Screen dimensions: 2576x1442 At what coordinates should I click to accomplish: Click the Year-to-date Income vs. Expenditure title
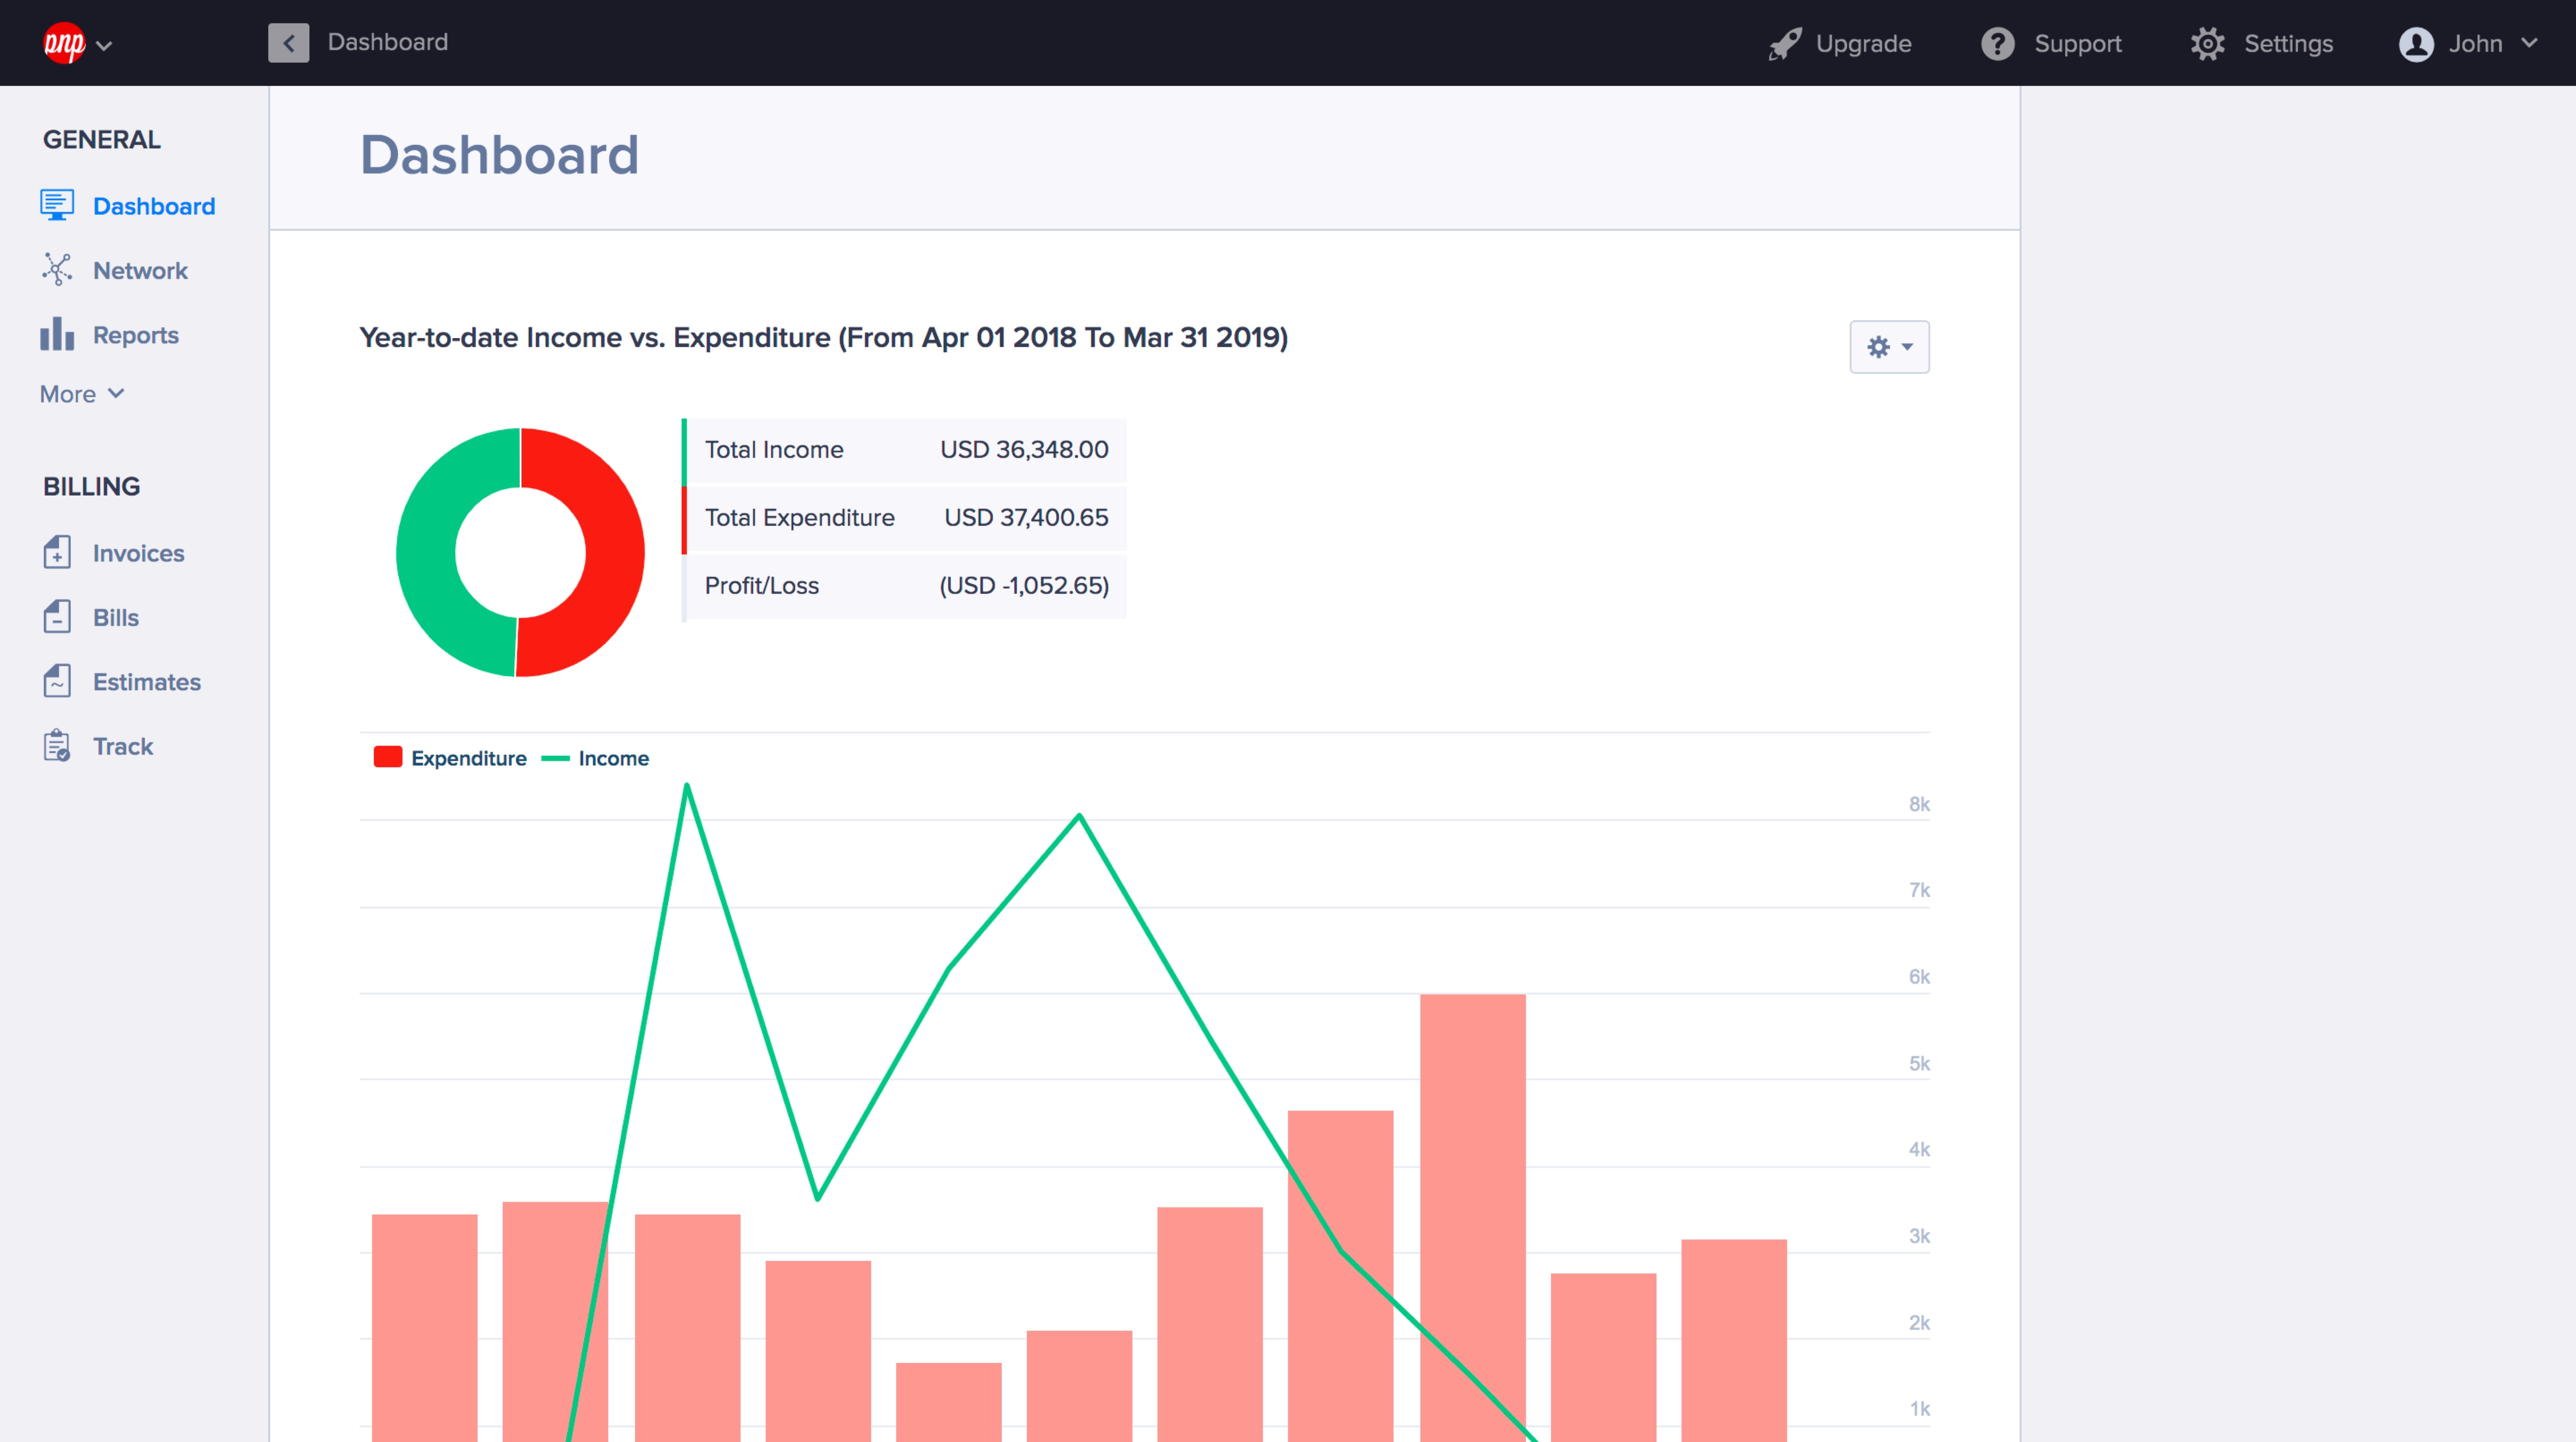pyautogui.click(x=824, y=338)
